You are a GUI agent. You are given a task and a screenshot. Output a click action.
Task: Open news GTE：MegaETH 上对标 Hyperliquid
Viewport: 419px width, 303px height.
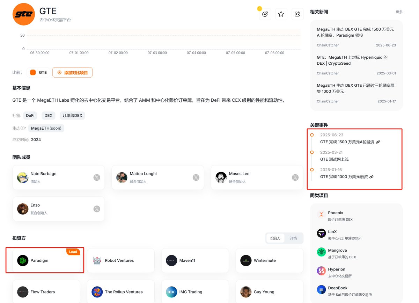click(352, 60)
